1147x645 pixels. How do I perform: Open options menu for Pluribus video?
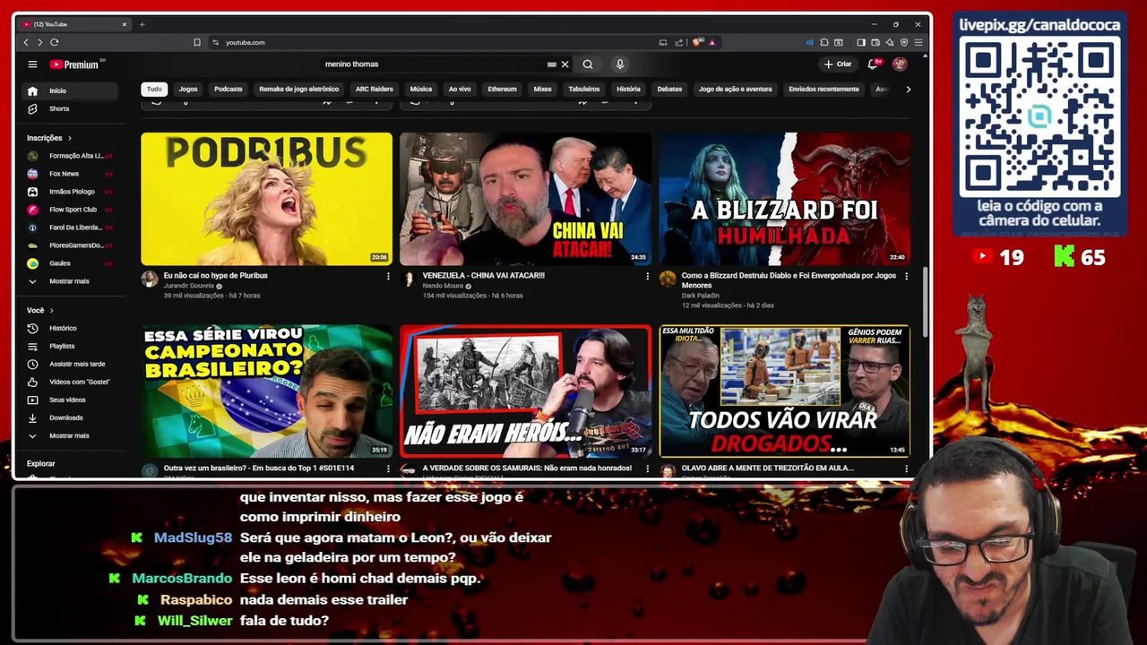pyautogui.click(x=388, y=277)
